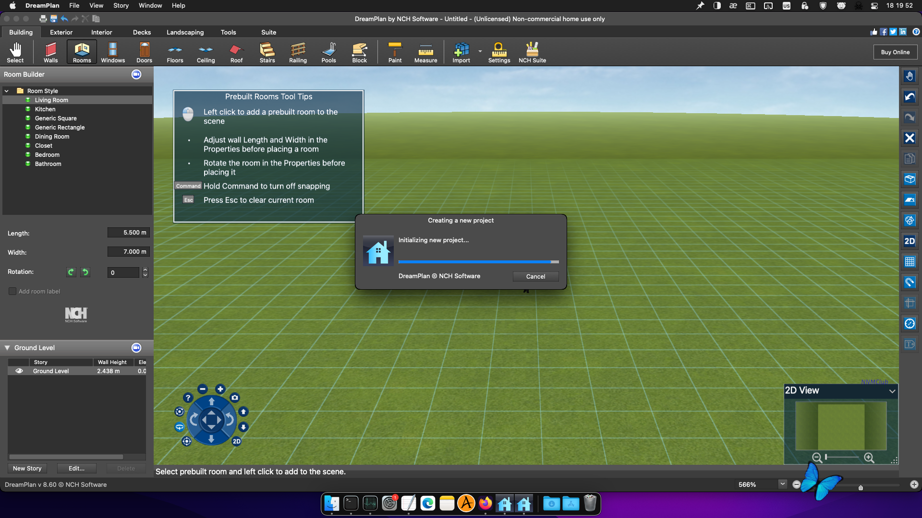
Task: Toggle Ground Level story visibility eye
Action: 19,371
